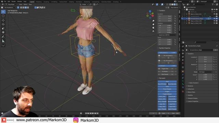219x123 pixels.
Task: Toggle the Fingers rig layer
Action: (x=167, y=92)
